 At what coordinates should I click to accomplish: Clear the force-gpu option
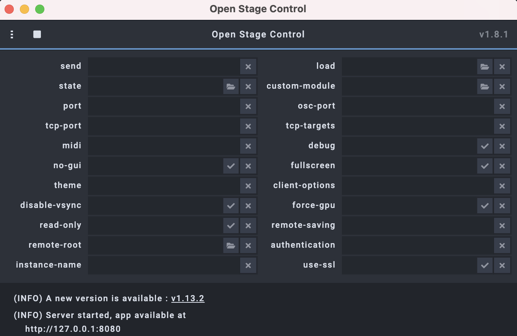tap(502, 206)
